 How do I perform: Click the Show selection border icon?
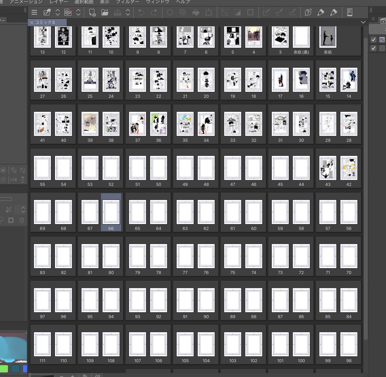[x=250, y=13]
